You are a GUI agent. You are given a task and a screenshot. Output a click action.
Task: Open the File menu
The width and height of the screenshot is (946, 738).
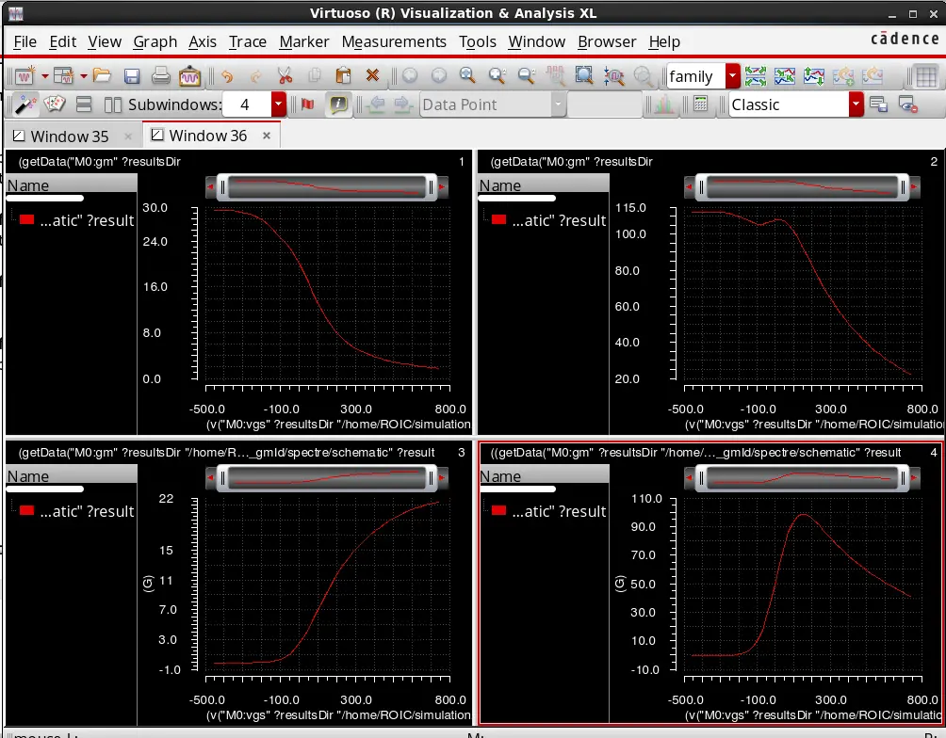(x=24, y=41)
